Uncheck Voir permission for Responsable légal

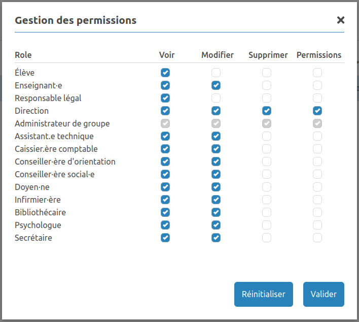[x=165, y=98]
